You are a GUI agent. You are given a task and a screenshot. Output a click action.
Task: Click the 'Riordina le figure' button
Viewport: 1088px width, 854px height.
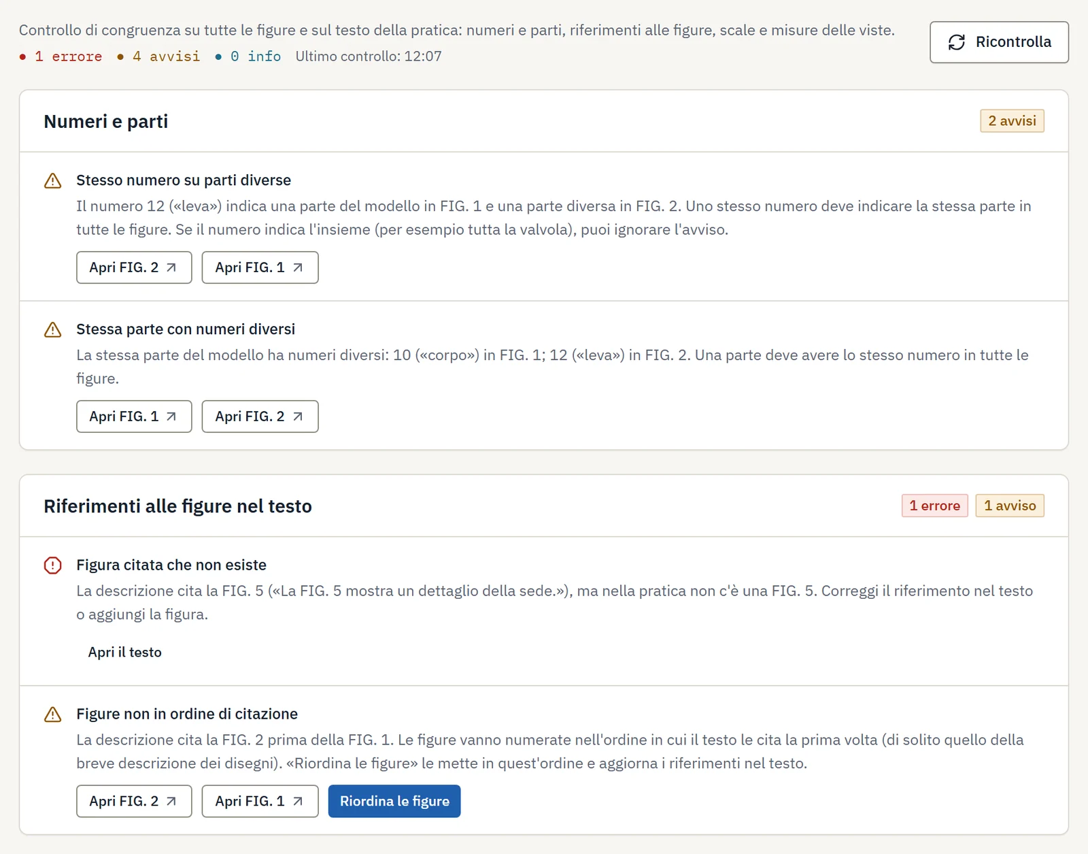point(394,801)
